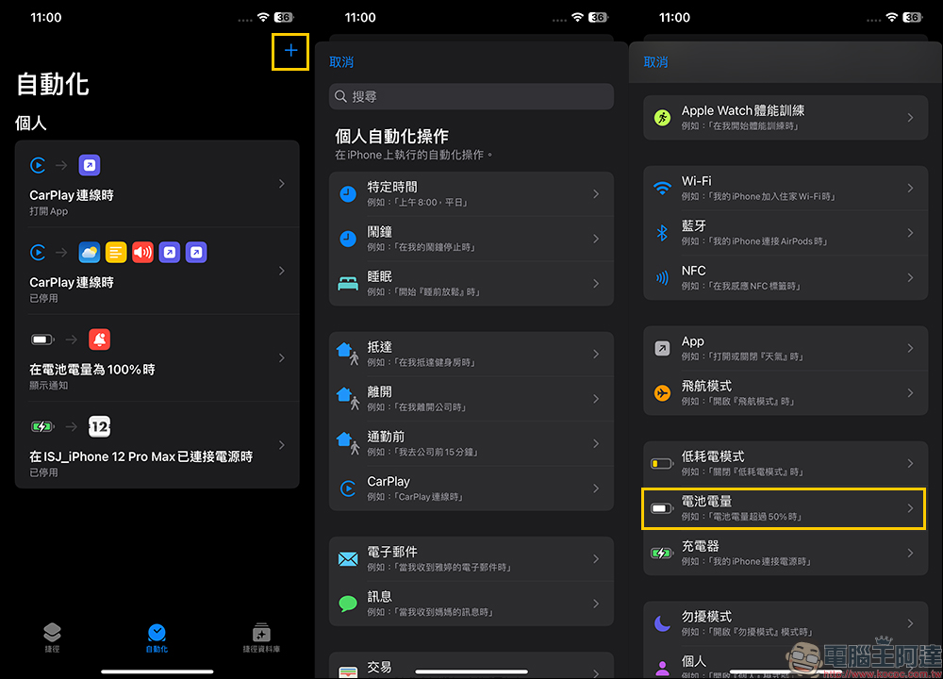Click the alarm clock icon for 鬧鐘
Image resolution: width=943 pixels, height=679 pixels.
[348, 239]
